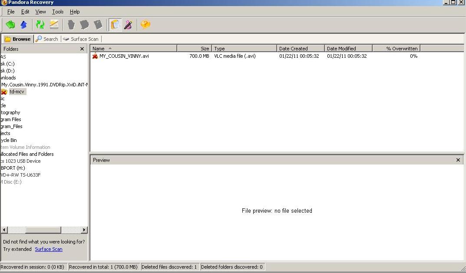Select the local disk (D:) tree entry
The height and width of the screenshot is (273, 466).
7,71
